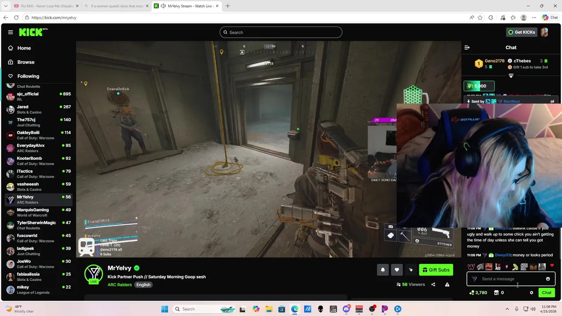Image resolution: width=562 pixels, height=316 pixels.
Task: Switch to Flo Milli browser tab
Action: [45, 6]
